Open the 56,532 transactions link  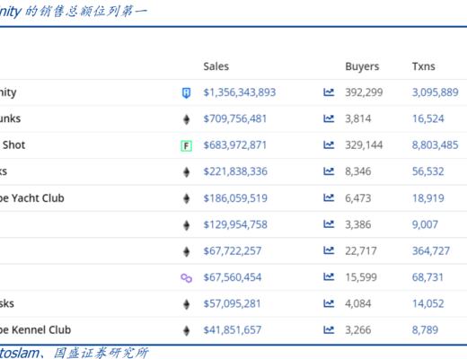coord(428,171)
